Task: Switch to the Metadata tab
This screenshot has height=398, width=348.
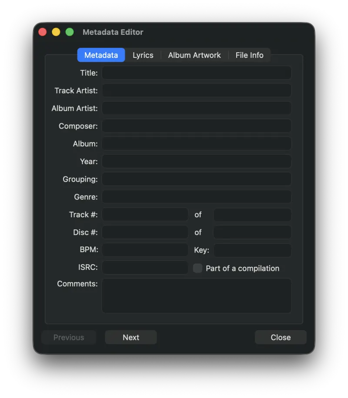Action: (x=101, y=55)
